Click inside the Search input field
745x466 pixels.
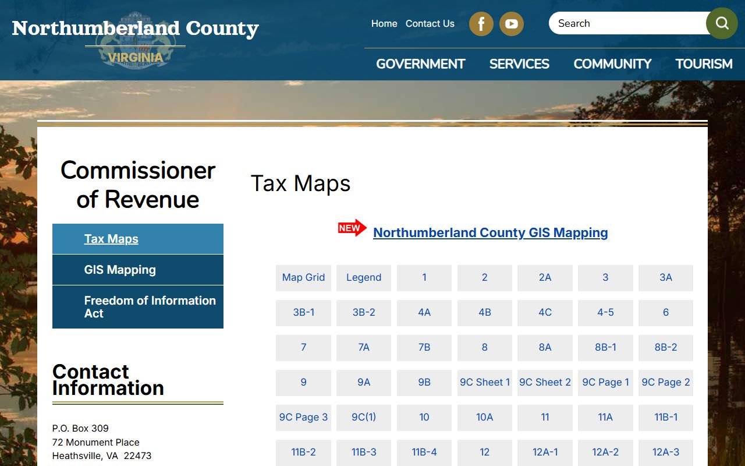pyautogui.click(x=629, y=23)
